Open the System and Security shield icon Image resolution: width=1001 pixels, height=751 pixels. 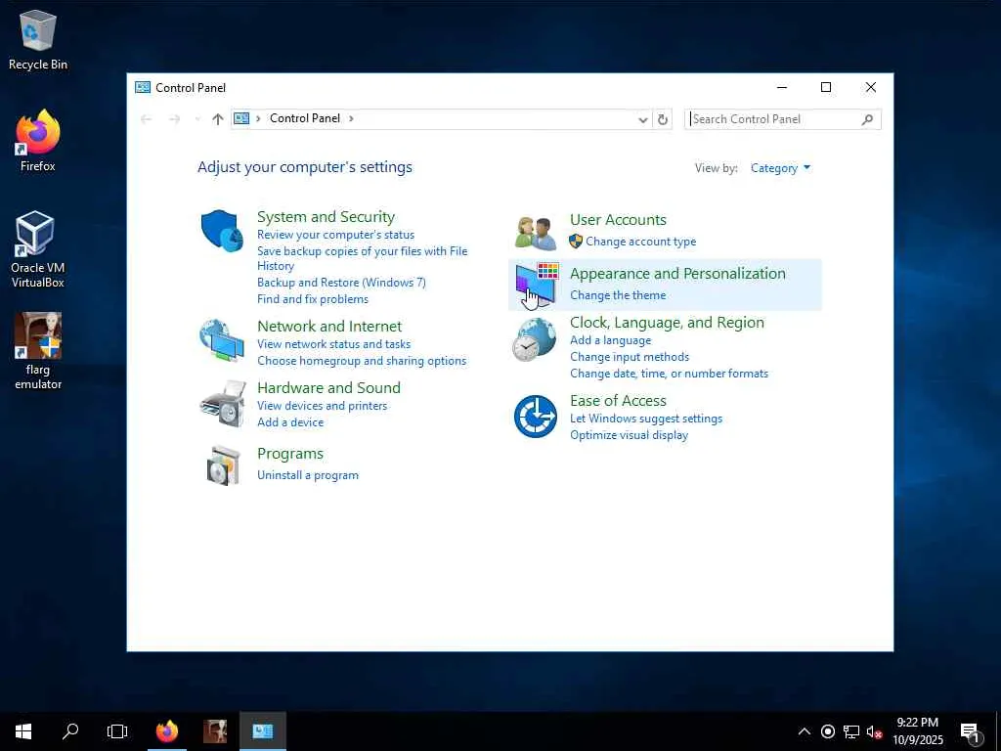click(222, 231)
